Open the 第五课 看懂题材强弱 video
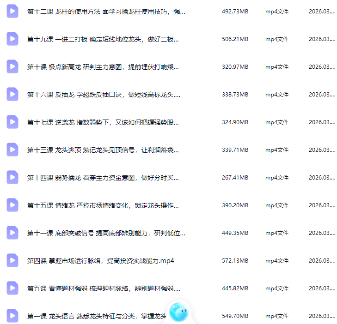The image size is (337, 324). tap(104, 288)
